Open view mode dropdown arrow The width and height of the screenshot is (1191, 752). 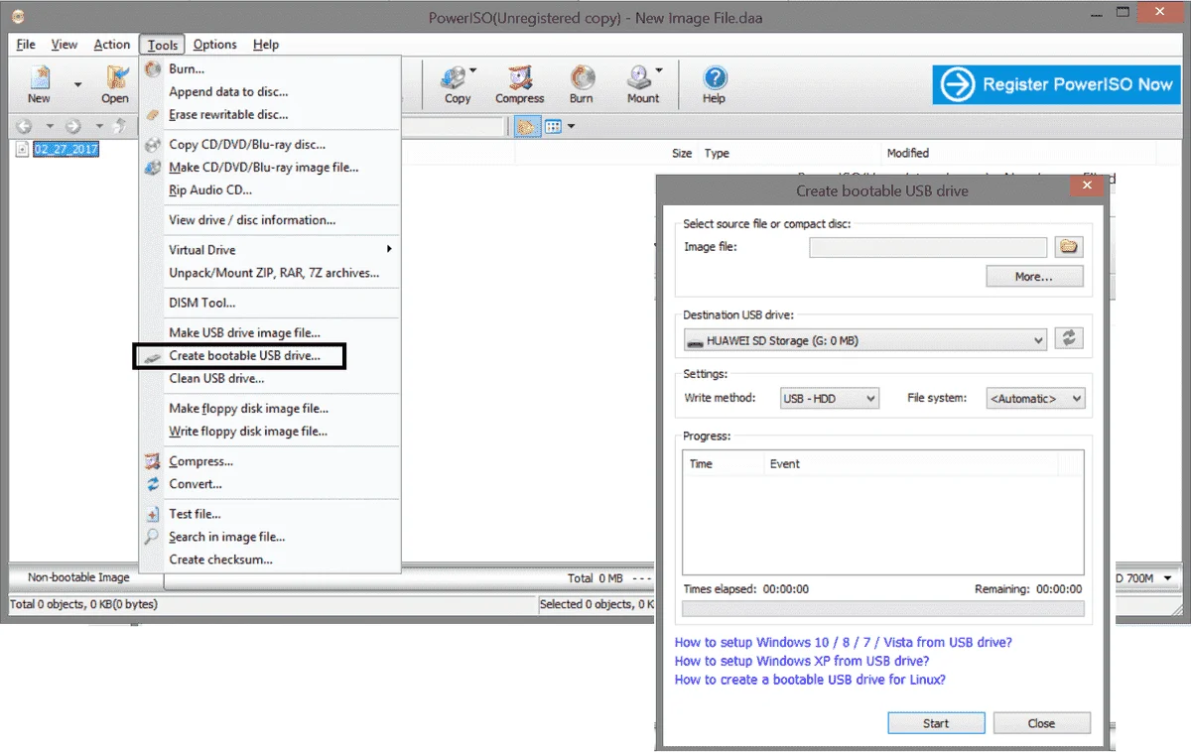(x=571, y=127)
